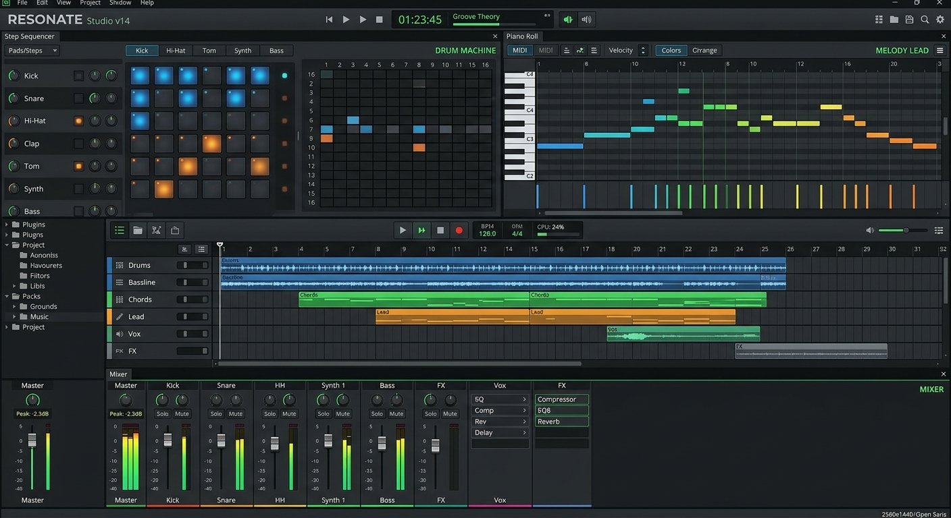Click the arrangement master volume slider
Screen dimensions: 951x518
coord(903,231)
